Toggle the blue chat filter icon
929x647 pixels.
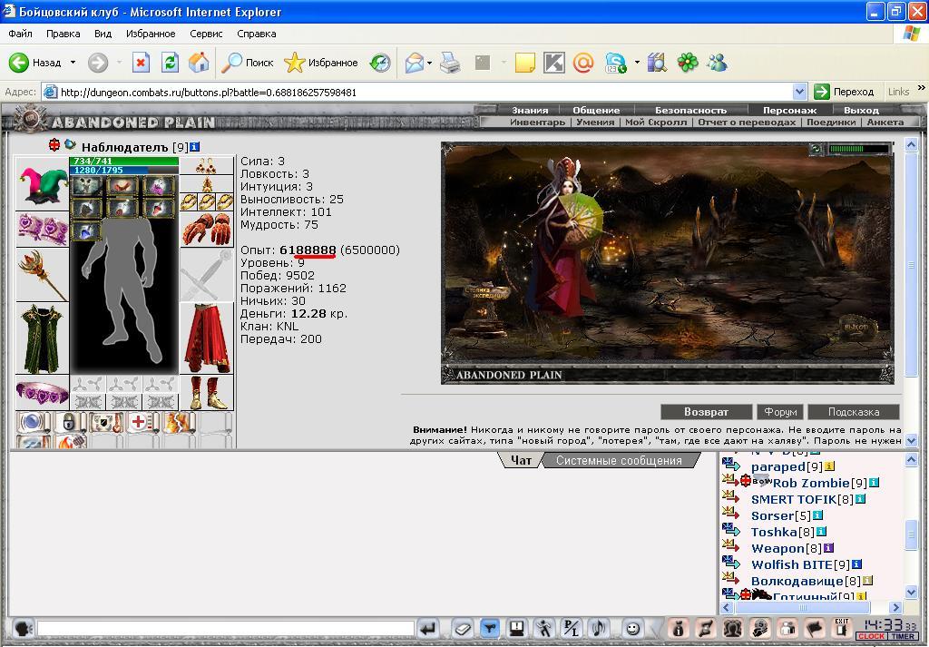coord(490,628)
